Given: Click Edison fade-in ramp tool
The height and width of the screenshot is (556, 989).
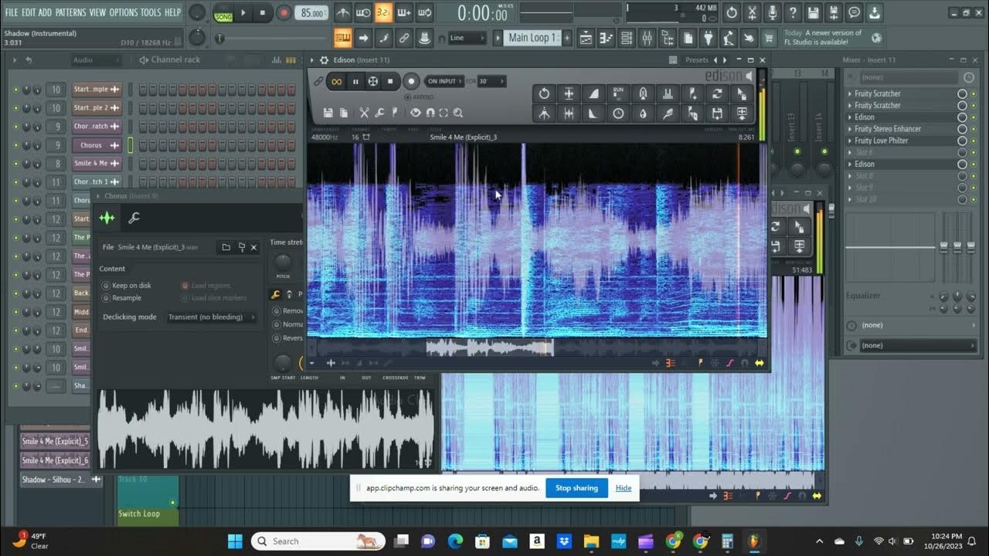Looking at the screenshot, I should (593, 93).
